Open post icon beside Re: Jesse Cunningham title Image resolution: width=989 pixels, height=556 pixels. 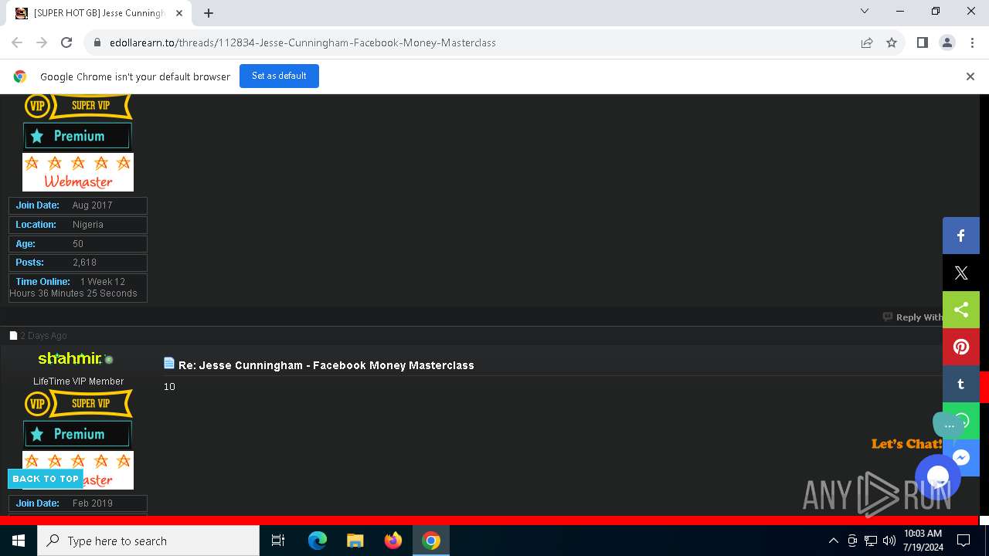coord(169,363)
